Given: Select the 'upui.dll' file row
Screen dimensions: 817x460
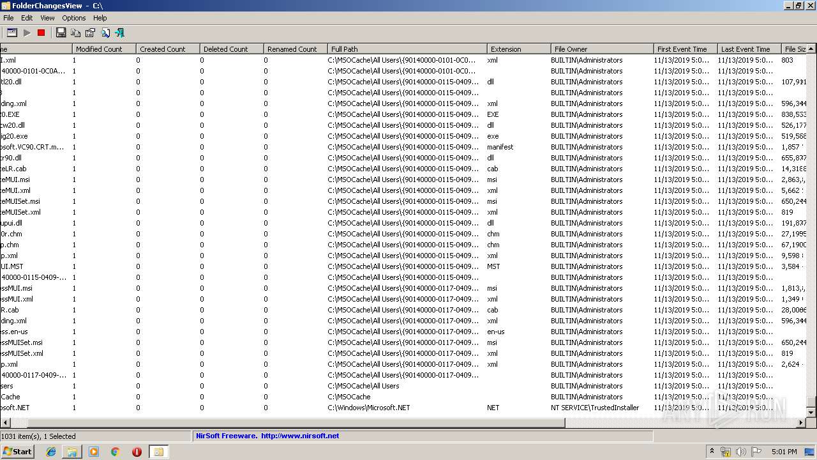Looking at the screenshot, I should [x=403, y=223].
